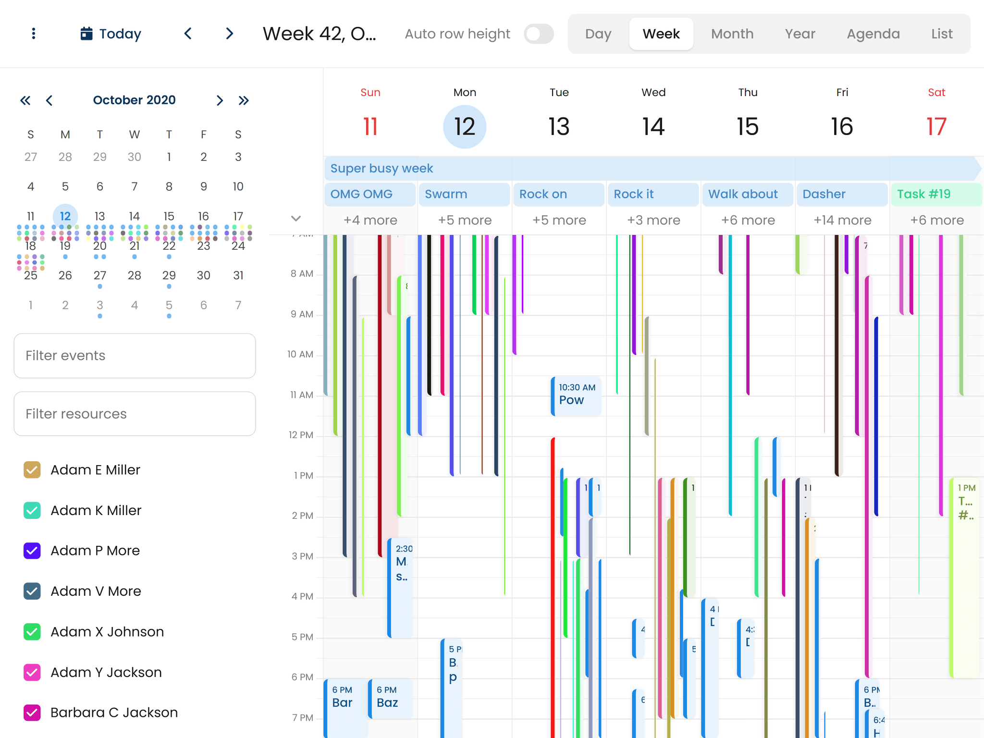Click the Filter events input field
Viewport: 984px width, 738px height.
click(x=135, y=356)
